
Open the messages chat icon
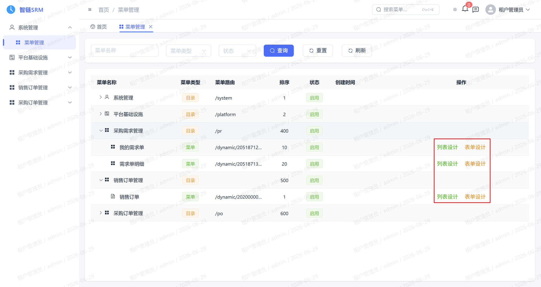[476, 10]
